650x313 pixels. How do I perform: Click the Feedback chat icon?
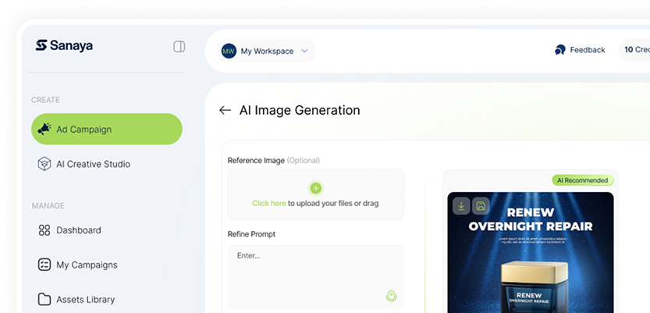(x=560, y=50)
